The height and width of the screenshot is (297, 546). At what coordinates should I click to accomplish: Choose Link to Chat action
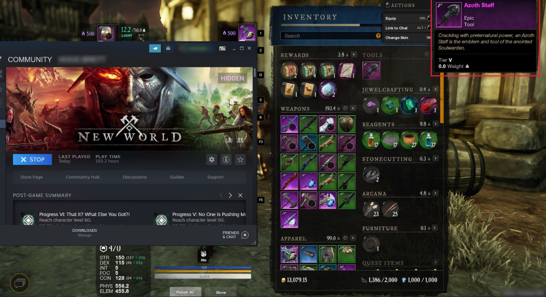407,28
